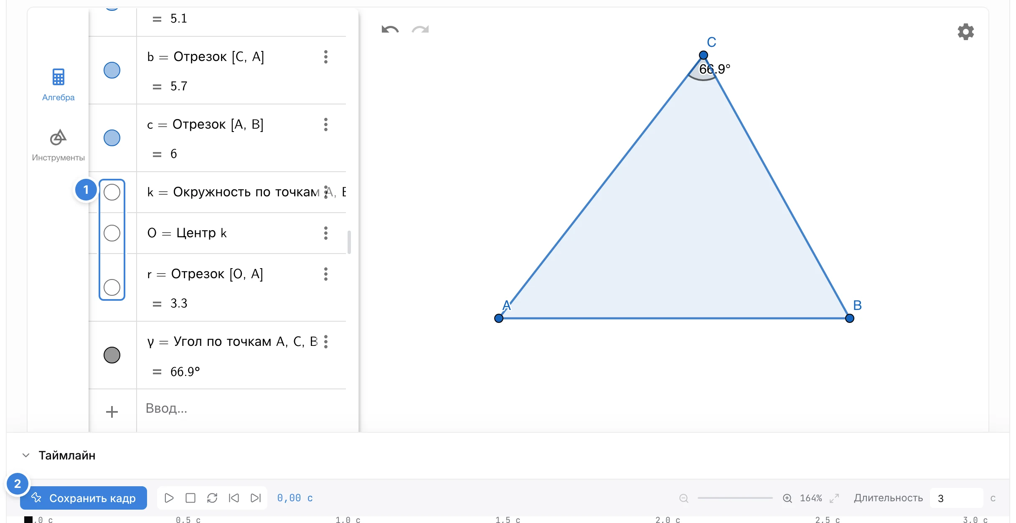Select point A on the triangle
Image resolution: width=1016 pixels, height=523 pixels.
(x=499, y=318)
